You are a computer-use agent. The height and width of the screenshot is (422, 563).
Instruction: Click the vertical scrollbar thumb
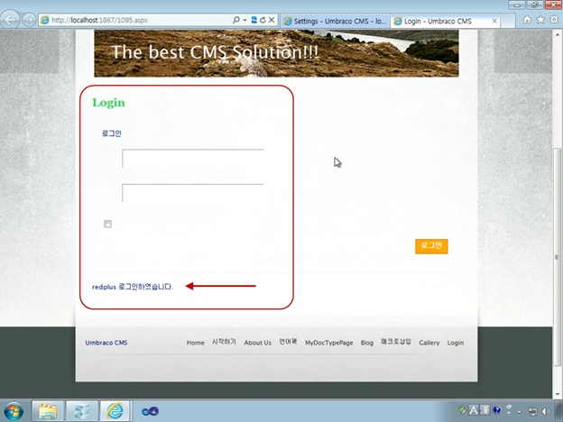coord(557,257)
